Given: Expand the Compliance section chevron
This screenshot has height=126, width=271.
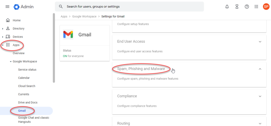Looking at the screenshot, I should [x=260, y=96].
